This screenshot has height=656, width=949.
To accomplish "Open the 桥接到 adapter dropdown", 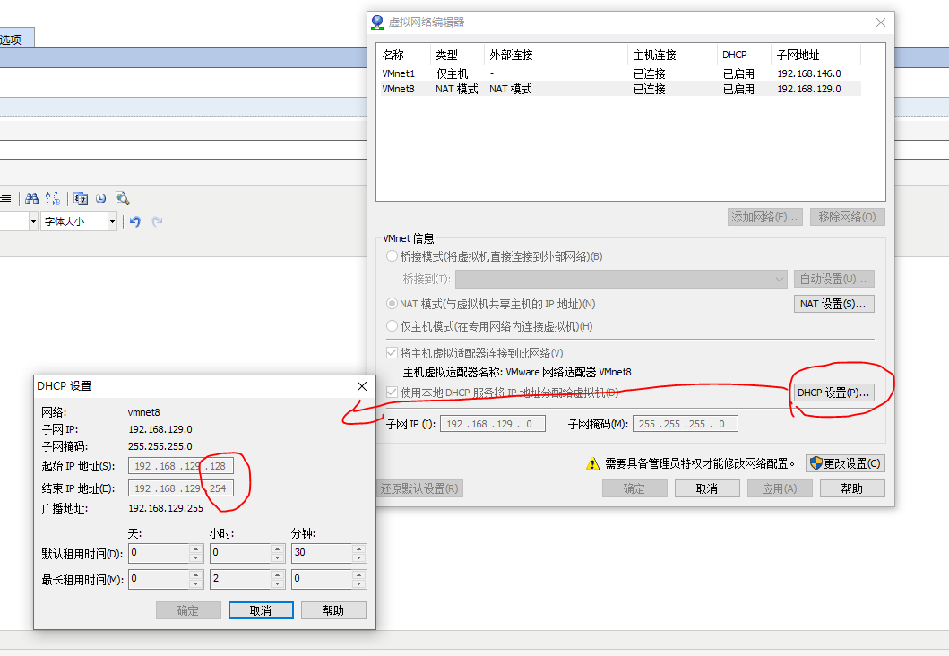I will tap(779, 279).
